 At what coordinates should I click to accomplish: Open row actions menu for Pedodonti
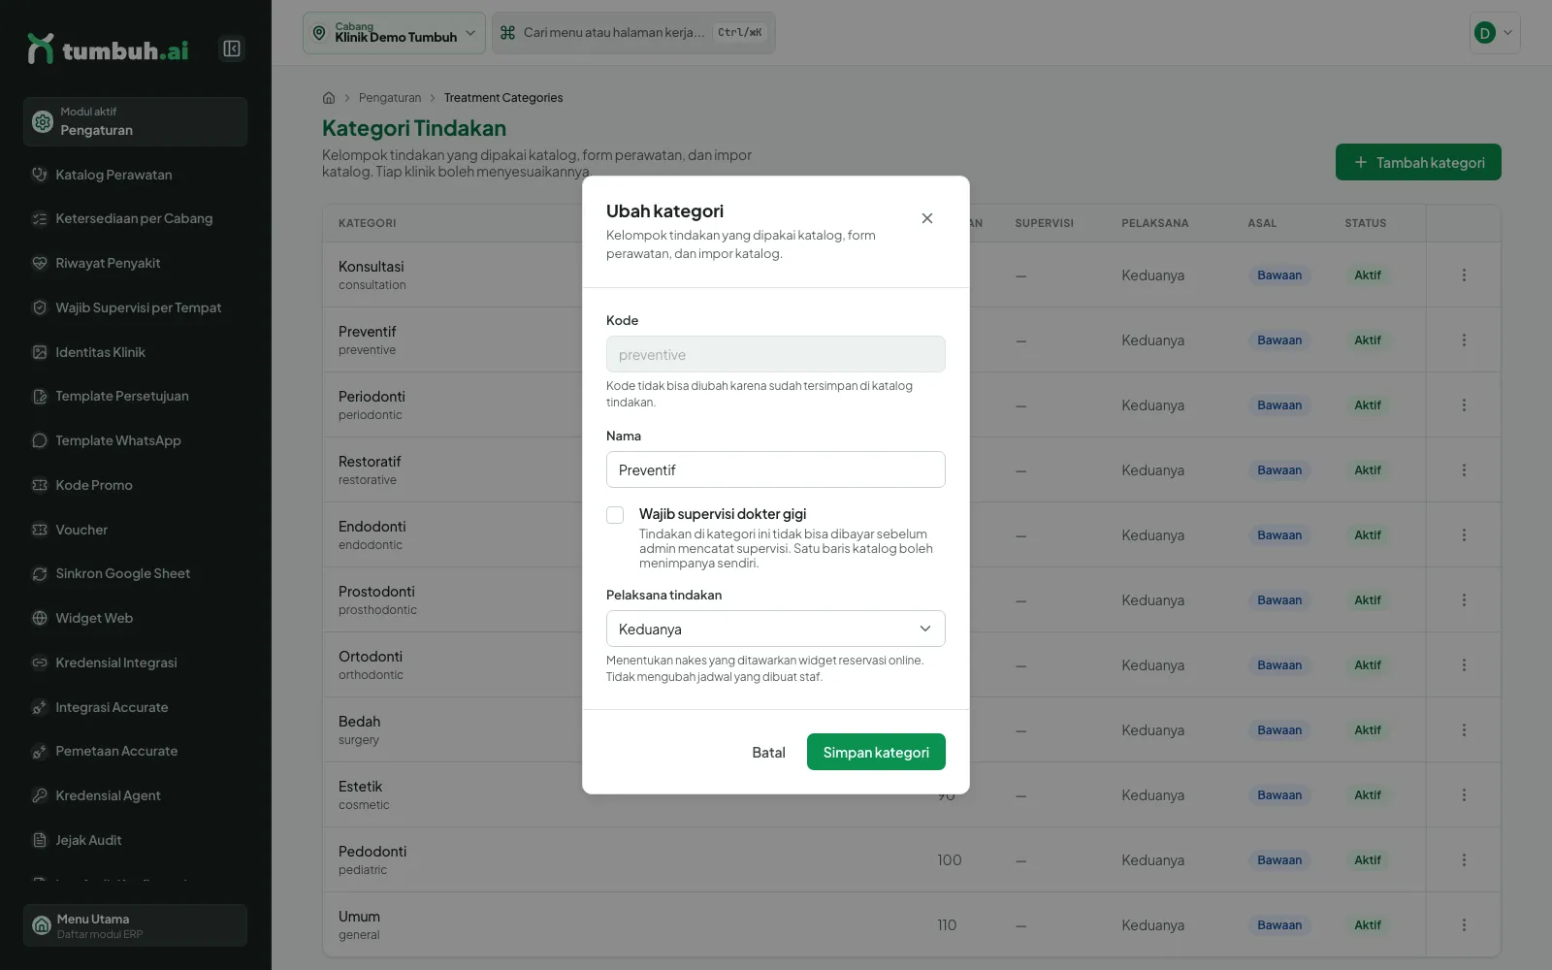point(1464,860)
